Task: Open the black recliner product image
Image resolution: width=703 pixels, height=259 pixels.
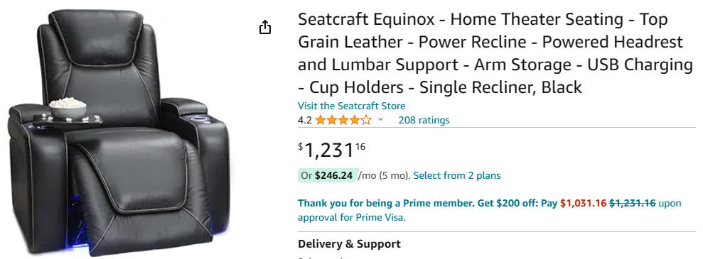Action: (x=119, y=132)
